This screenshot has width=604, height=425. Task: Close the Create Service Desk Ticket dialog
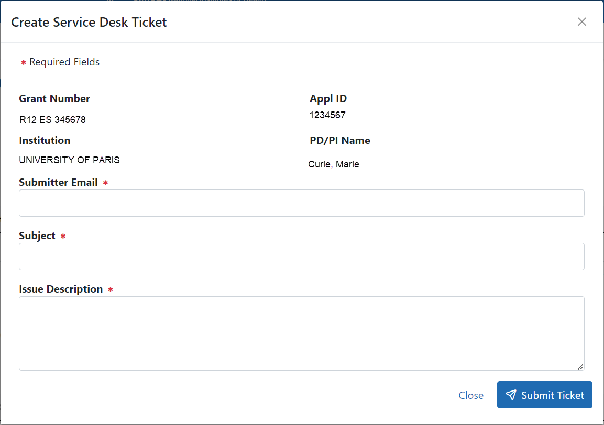[x=581, y=21]
